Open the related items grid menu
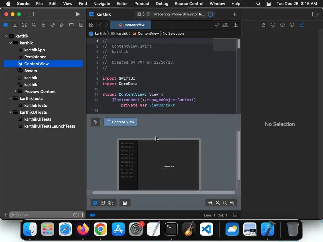The image size is (323, 242). pos(91,25)
